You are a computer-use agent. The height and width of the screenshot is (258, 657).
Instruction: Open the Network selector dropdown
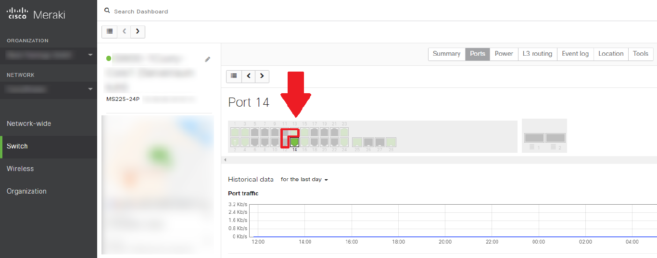pos(48,89)
